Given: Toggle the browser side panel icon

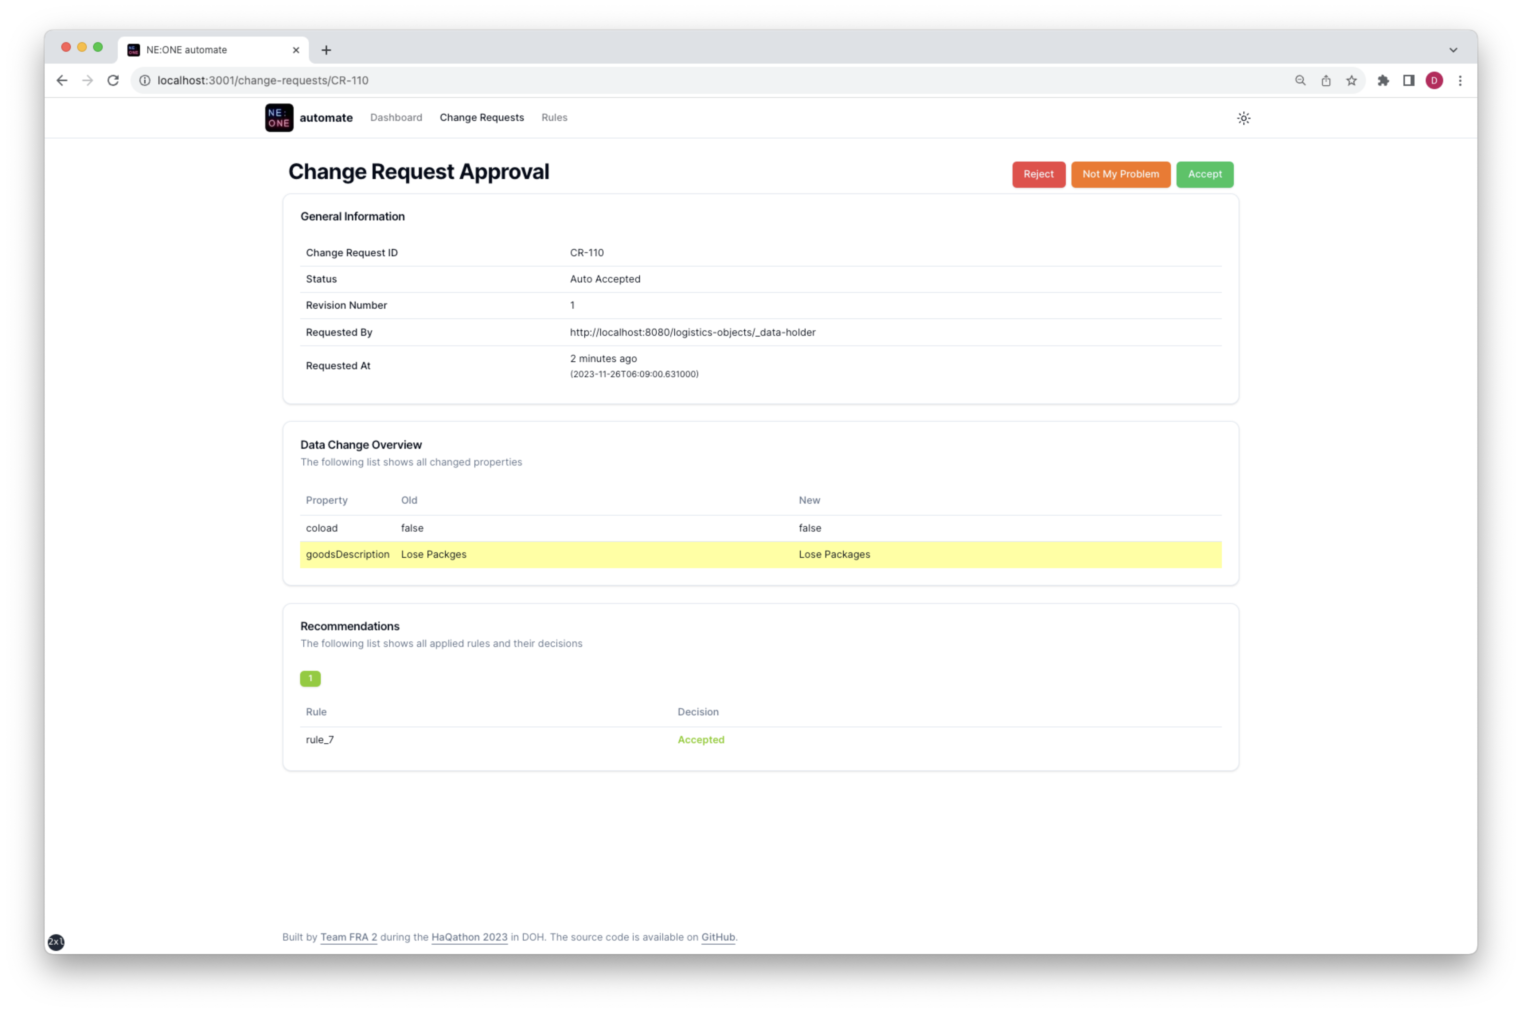Looking at the screenshot, I should pyautogui.click(x=1408, y=80).
